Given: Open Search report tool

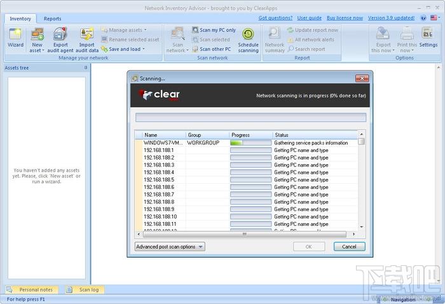Looking at the screenshot, I should (x=306, y=49).
